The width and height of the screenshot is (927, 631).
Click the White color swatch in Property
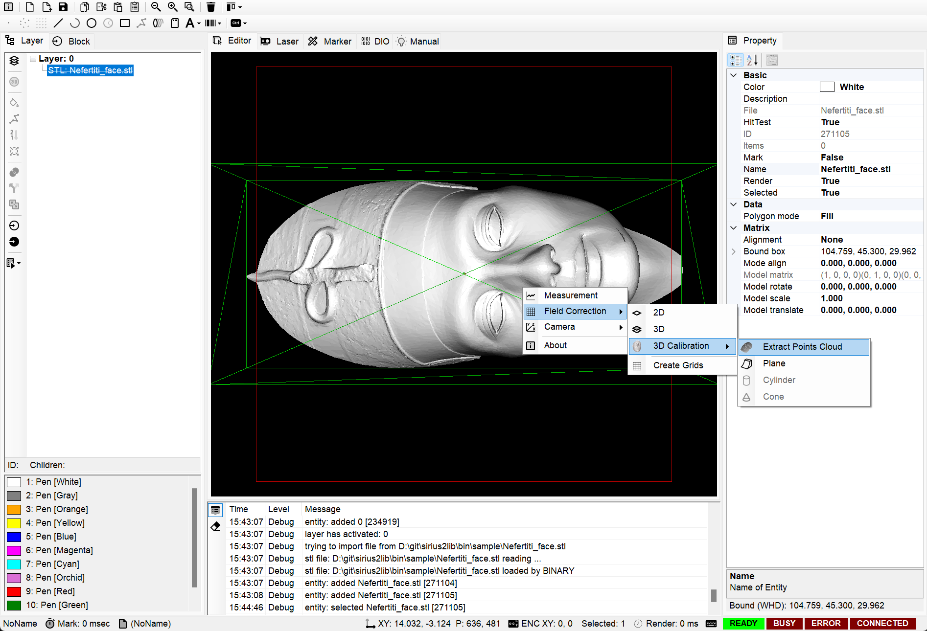click(827, 87)
